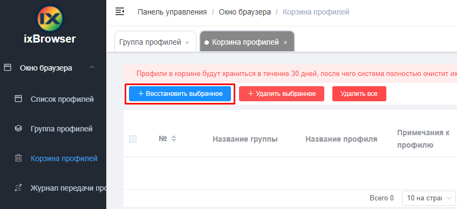
Task: Click Корзина профилей breadcrumb text
Action: click(316, 12)
